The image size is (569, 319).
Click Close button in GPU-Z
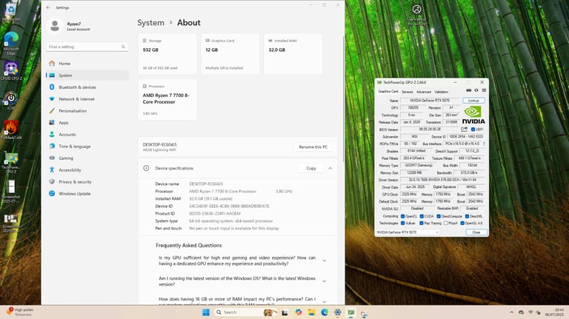click(x=476, y=232)
